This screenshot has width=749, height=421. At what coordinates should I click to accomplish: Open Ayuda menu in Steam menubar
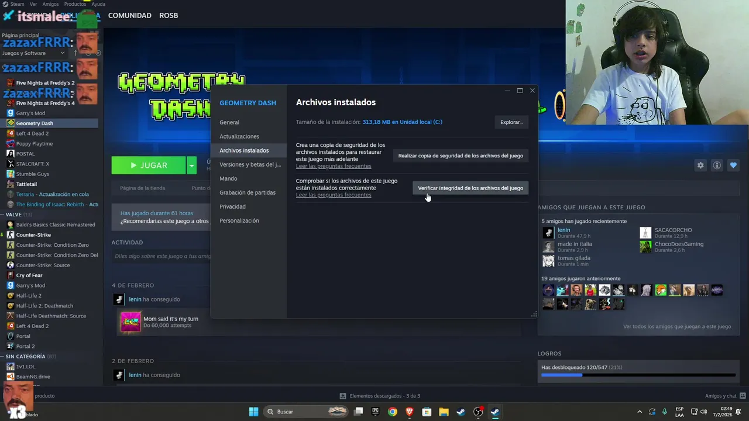98,4
